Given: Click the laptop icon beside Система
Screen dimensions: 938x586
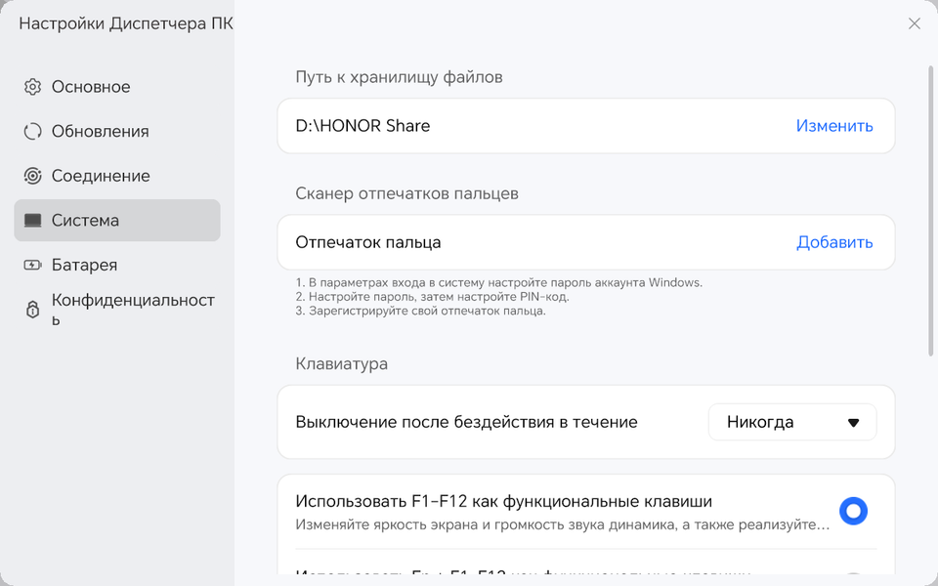Looking at the screenshot, I should click(x=33, y=221).
